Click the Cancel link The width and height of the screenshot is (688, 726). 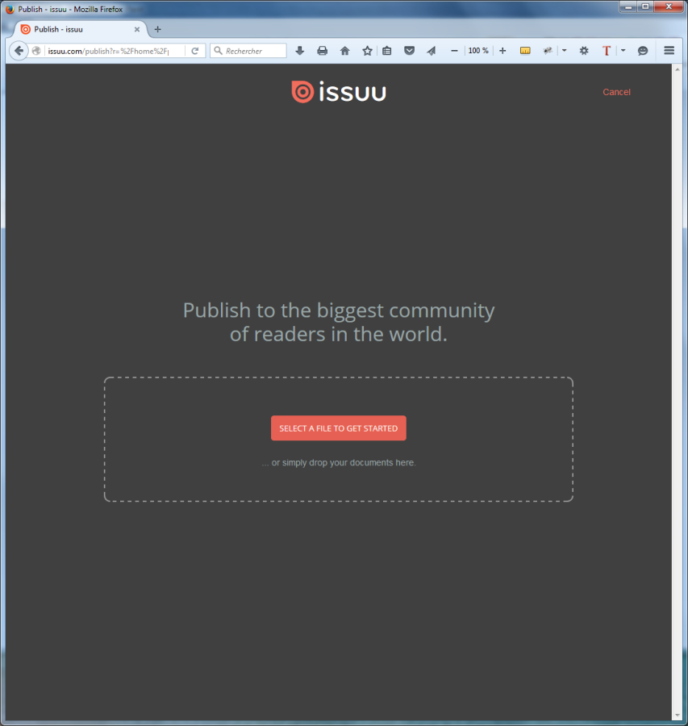[616, 92]
